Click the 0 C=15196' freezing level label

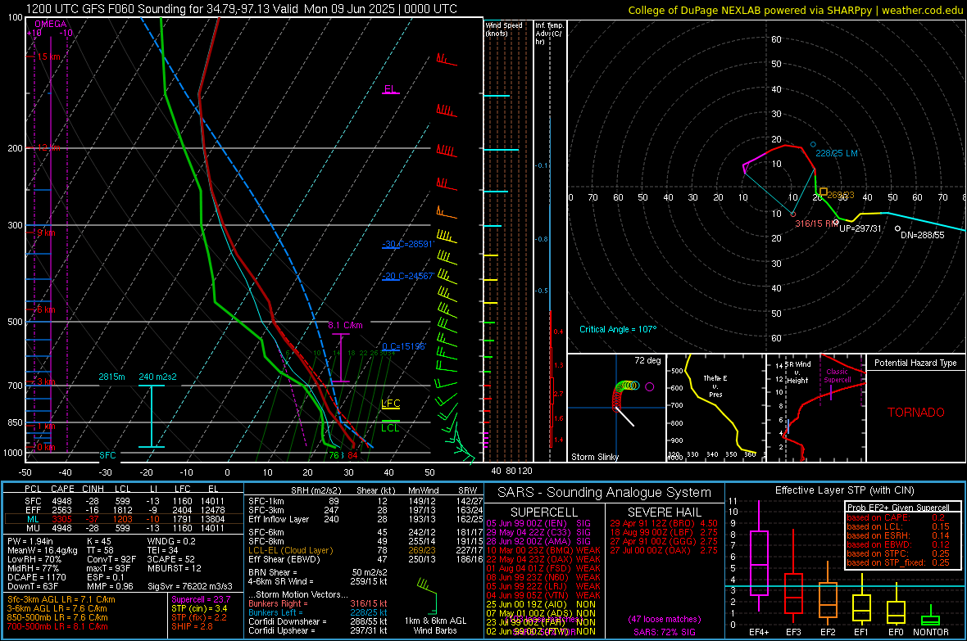pos(404,346)
